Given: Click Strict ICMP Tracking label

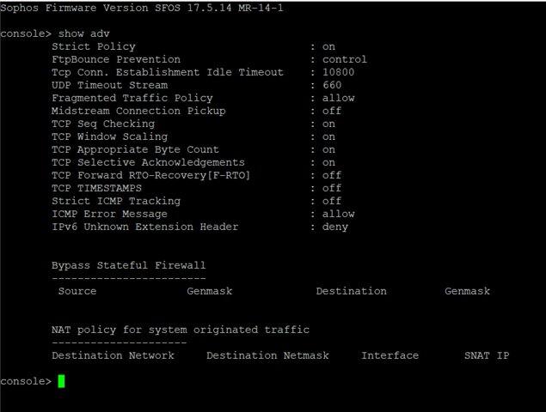Looking at the screenshot, I should point(116,201).
